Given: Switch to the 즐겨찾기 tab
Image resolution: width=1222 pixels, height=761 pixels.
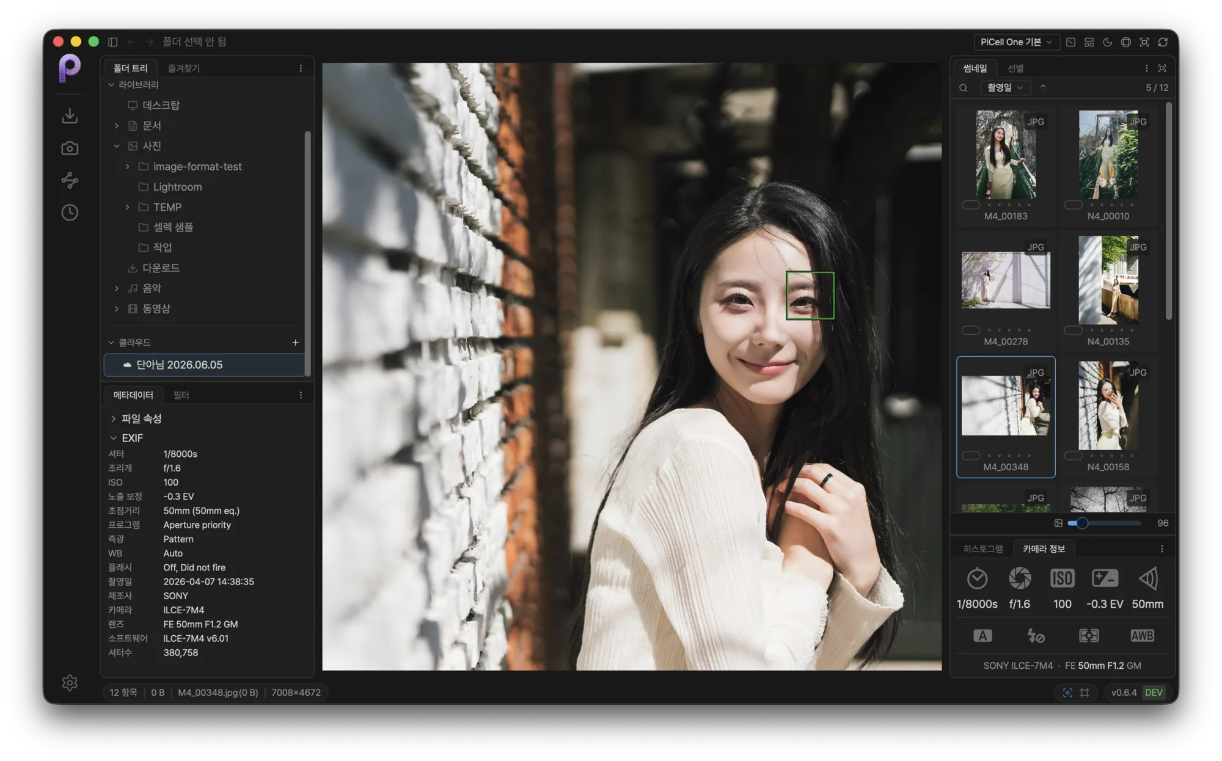Looking at the screenshot, I should 184,68.
